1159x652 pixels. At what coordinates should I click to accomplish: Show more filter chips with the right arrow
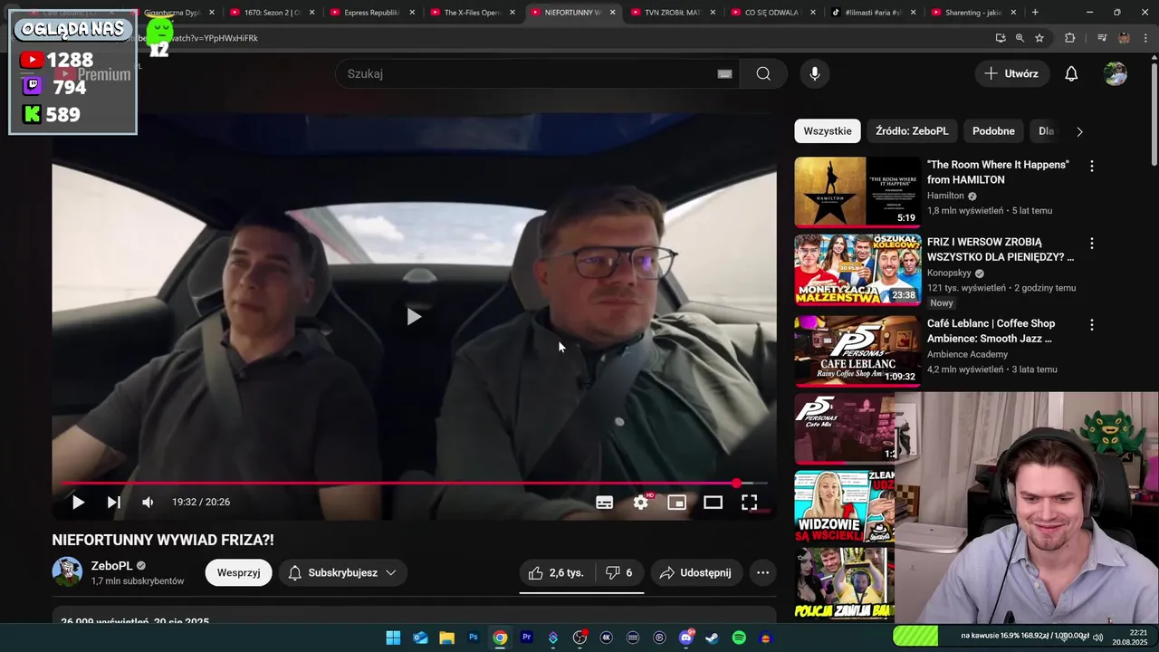[1079, 131]
